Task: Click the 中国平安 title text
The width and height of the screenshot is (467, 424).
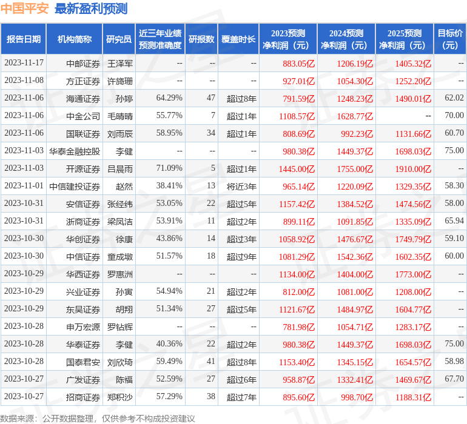Action: (24, 8)
